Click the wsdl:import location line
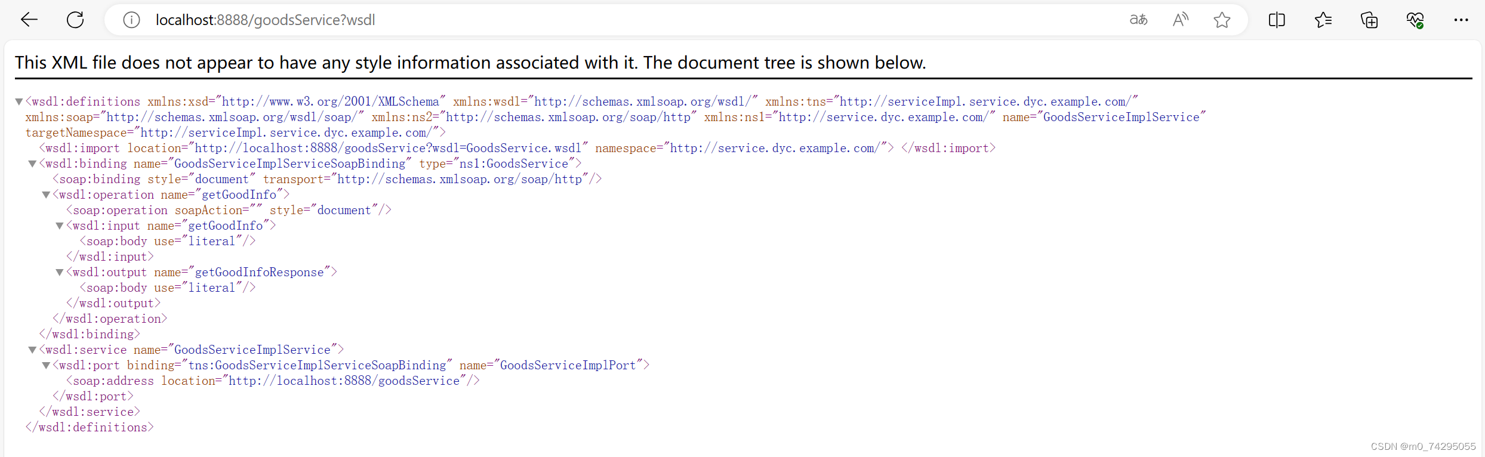This screenshot has height=457, width=1485. [517, 148]
